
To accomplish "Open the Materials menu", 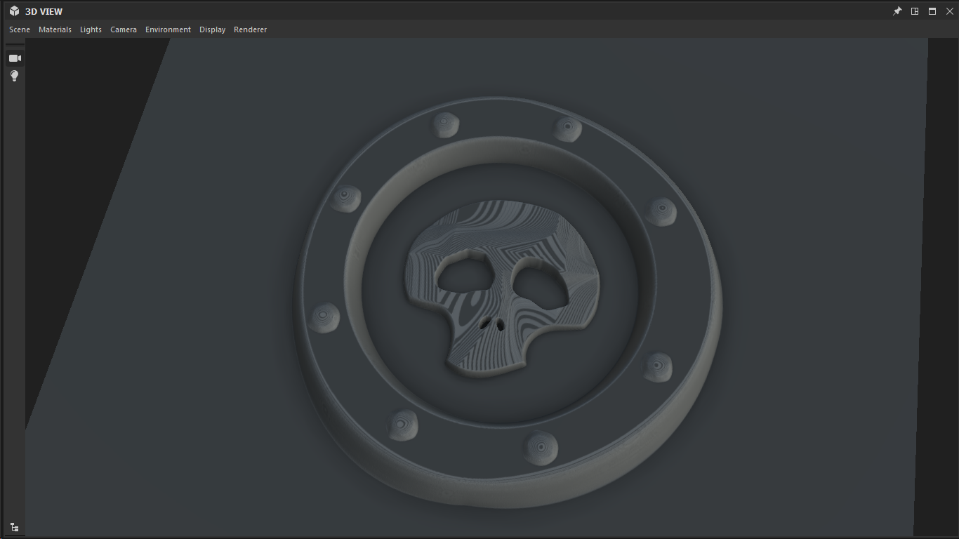I will 55,29.
